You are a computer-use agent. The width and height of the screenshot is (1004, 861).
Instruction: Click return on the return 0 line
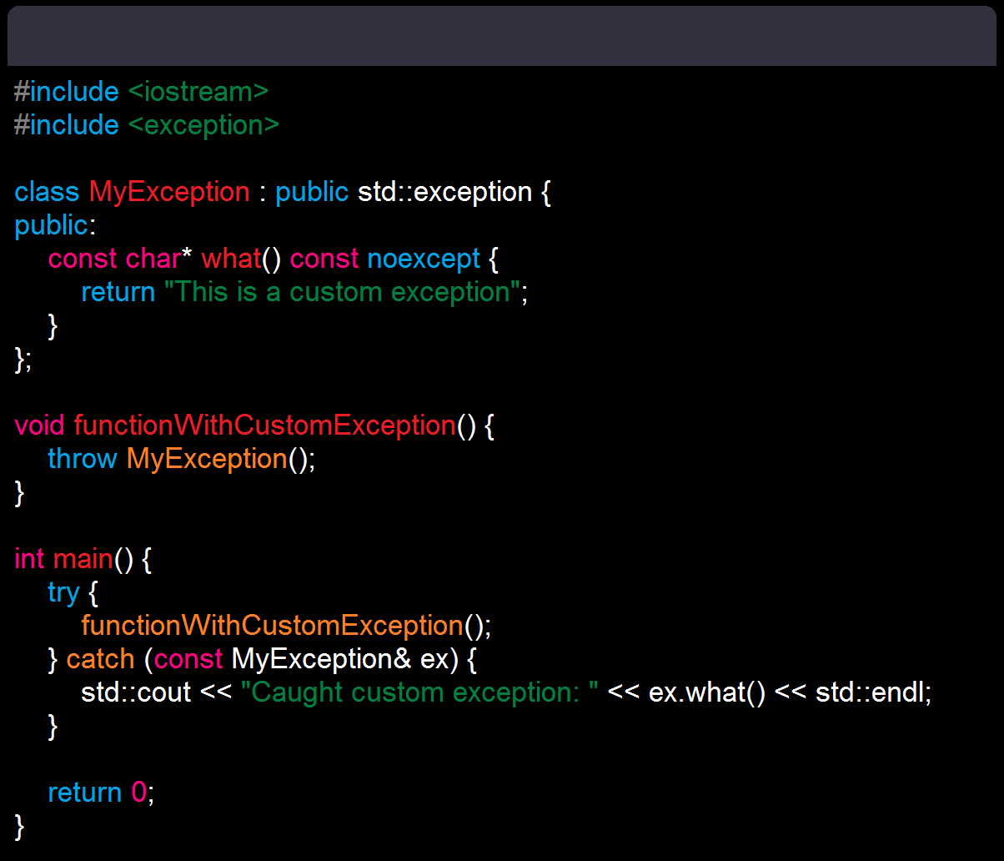point(85,793)
